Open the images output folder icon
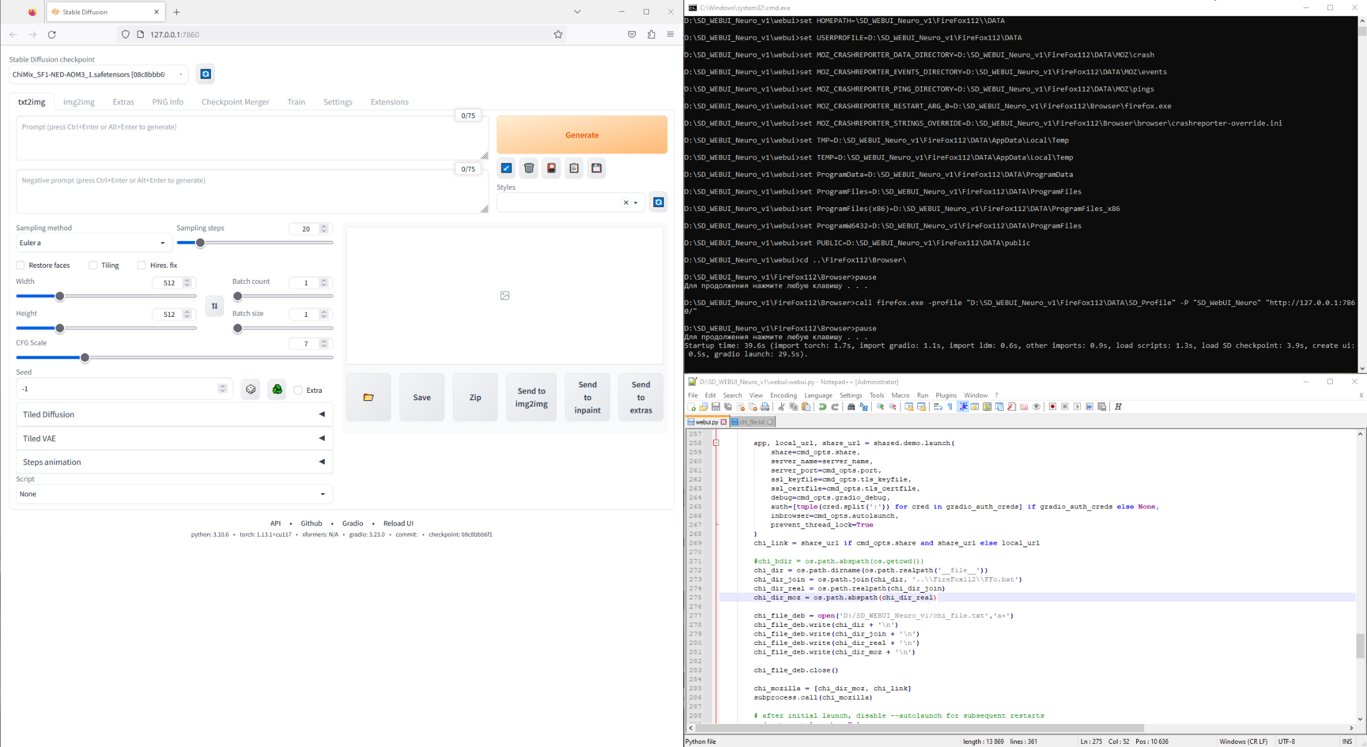Image resolution: width=1367 pixels, height=747 pixels. pyautogui.click(x=368, y=397)
